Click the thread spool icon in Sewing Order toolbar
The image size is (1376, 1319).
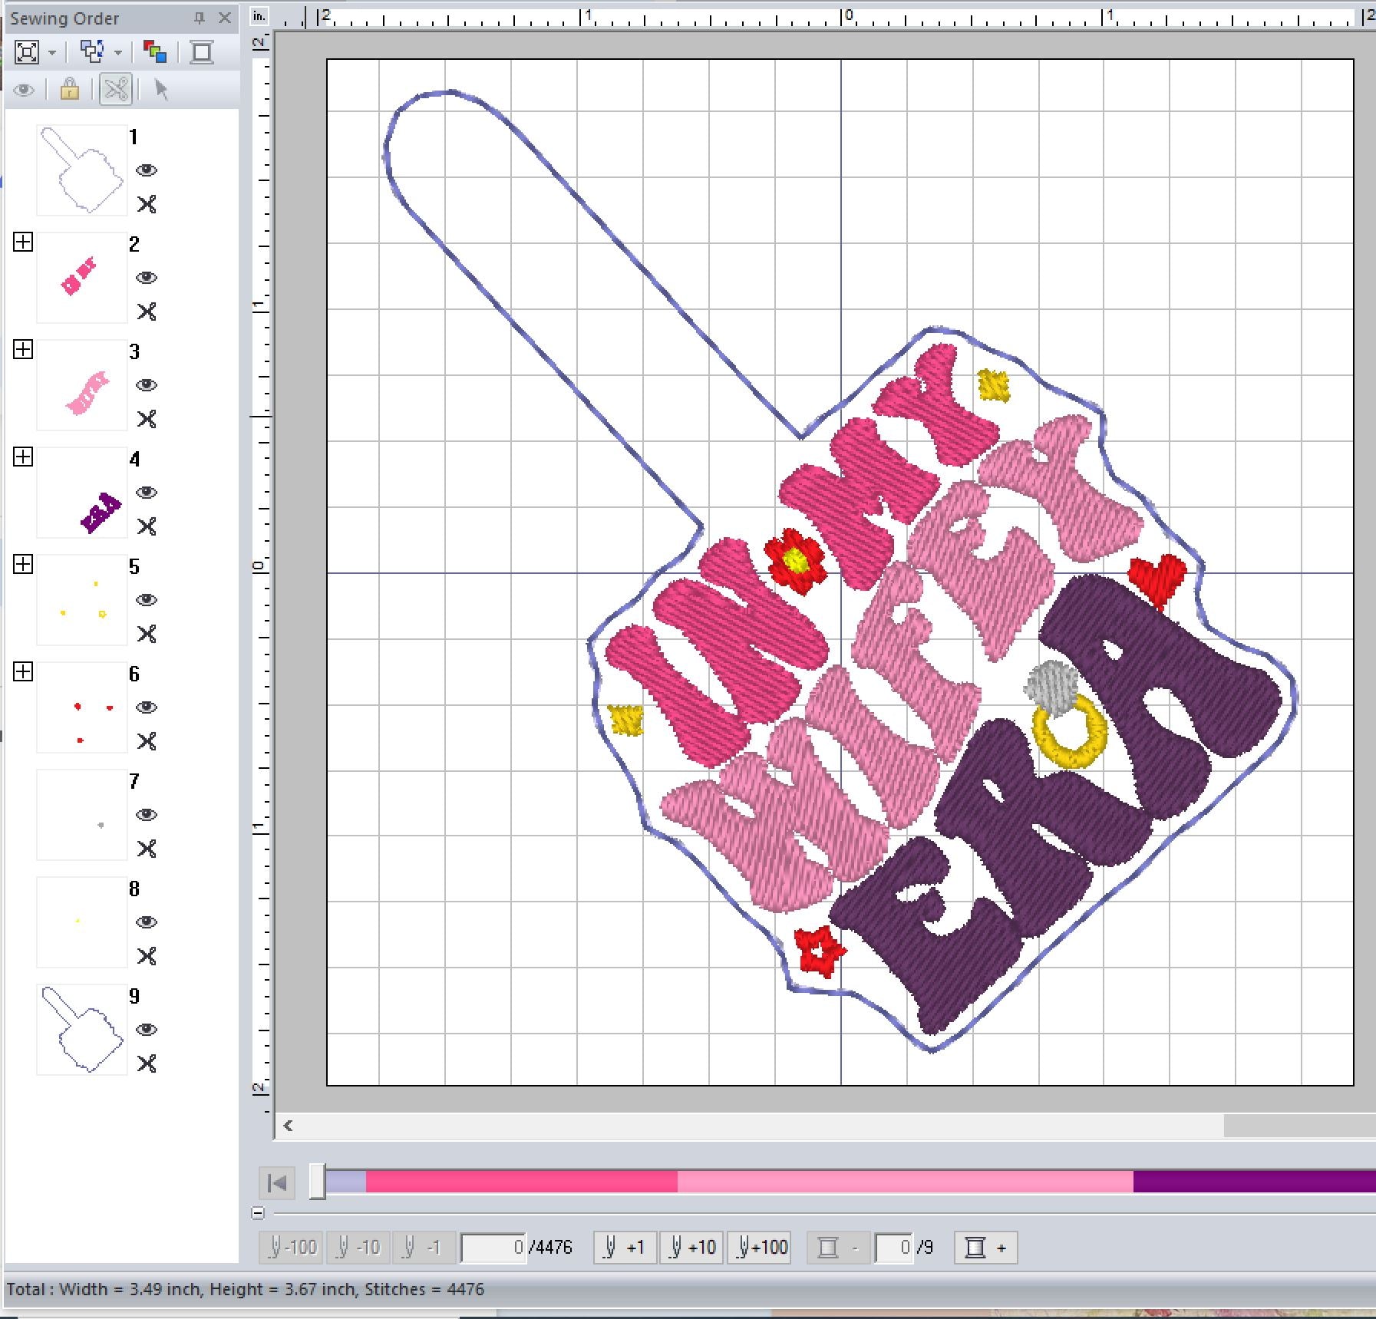[202, 52]
